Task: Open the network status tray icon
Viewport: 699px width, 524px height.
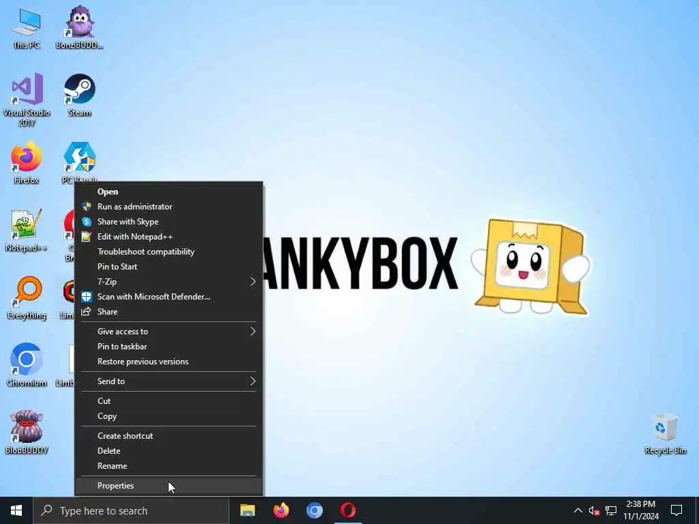Action: [611, 510]
